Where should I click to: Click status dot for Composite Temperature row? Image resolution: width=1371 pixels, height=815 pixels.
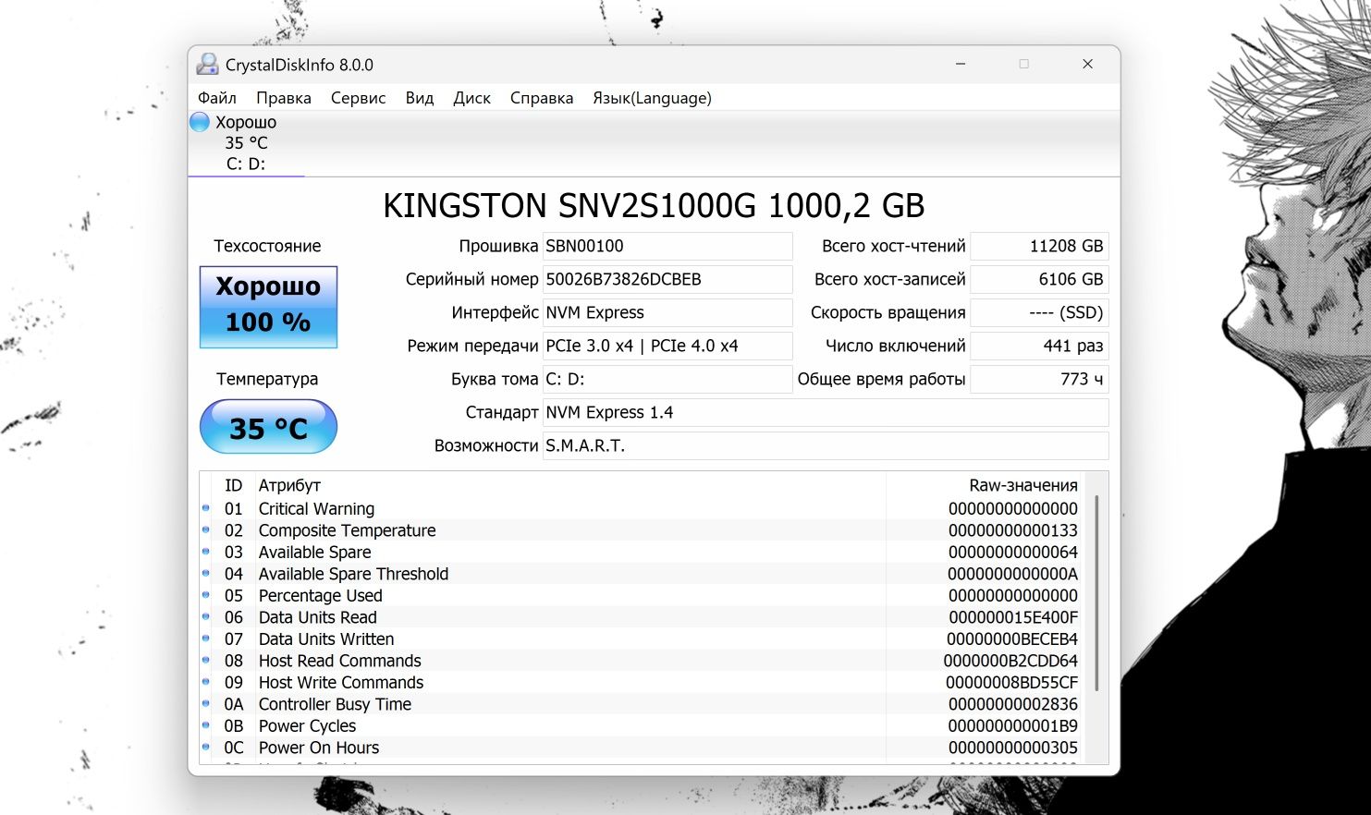coord(206,529)
